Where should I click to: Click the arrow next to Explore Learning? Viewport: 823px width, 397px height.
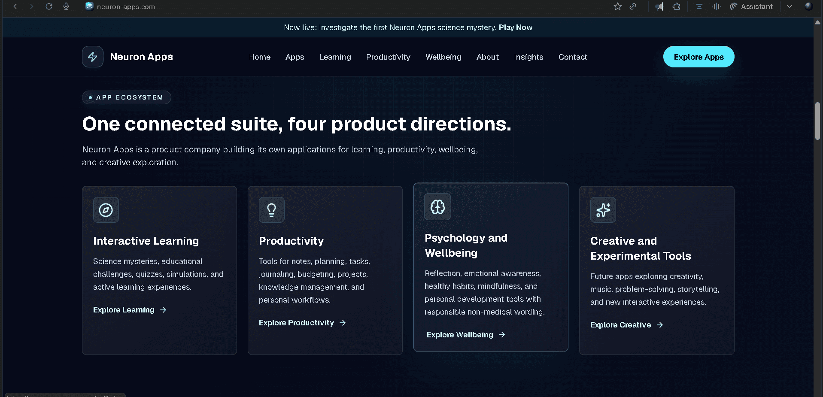pos(163,310)
